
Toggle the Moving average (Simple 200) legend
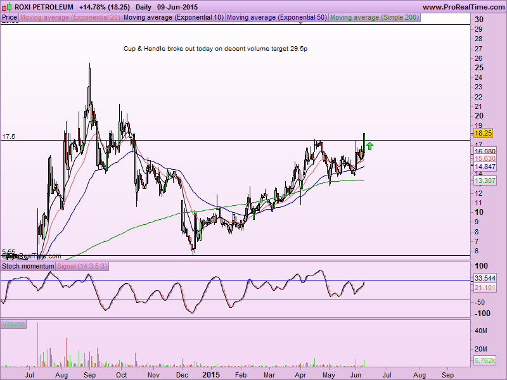(x=374, y=18)
